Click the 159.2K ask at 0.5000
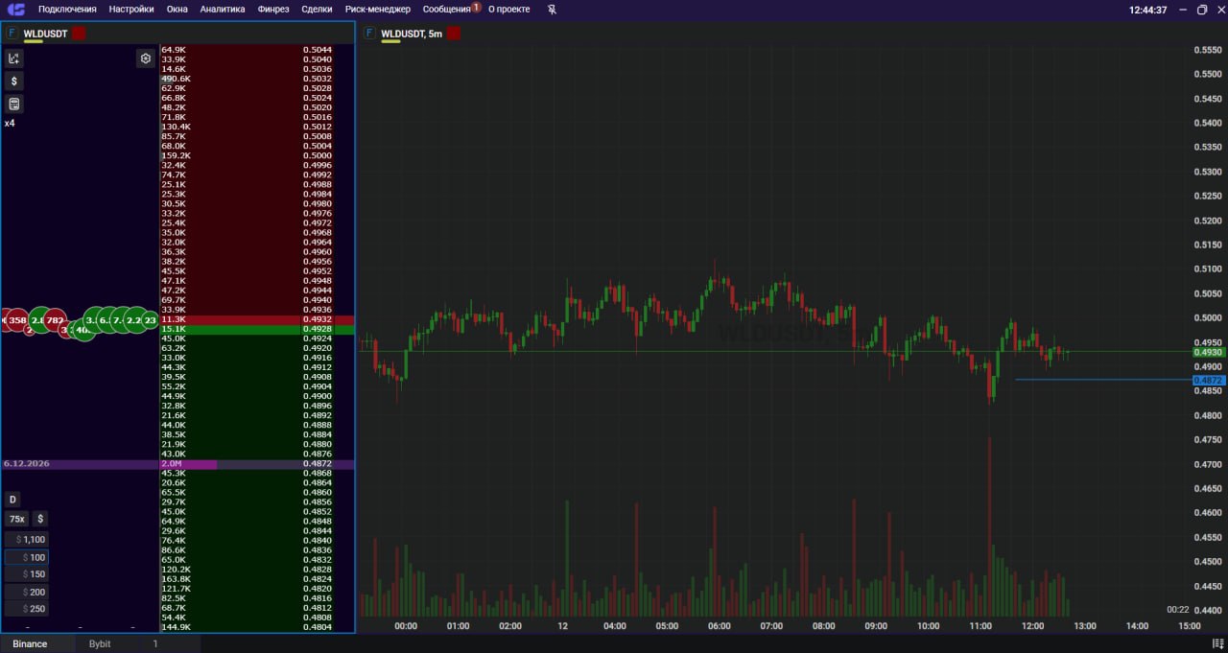This screenshot has width=1228, height=653. 257,155
